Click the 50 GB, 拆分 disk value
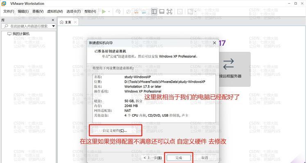The width and height of the screenshot is (306, 163). pos(134,101)
